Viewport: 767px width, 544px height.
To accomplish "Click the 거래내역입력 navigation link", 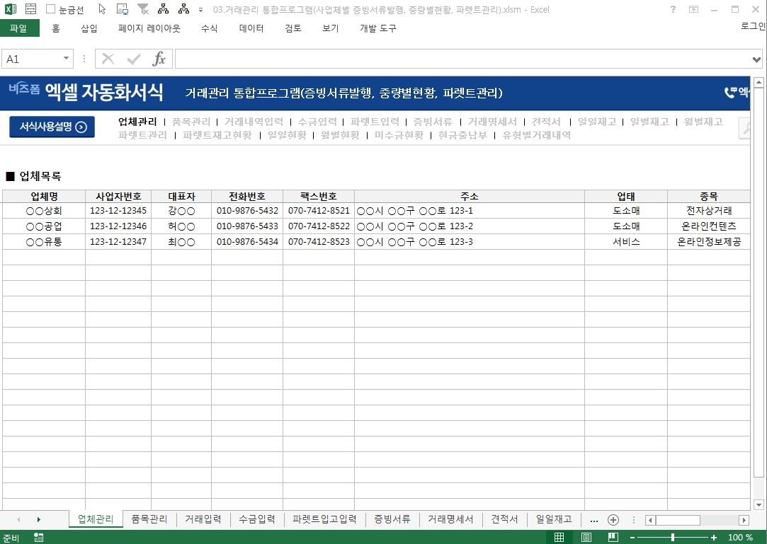I will [254, 122].
